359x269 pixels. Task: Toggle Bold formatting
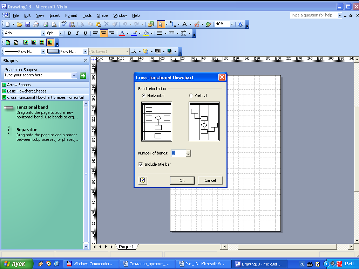[x=69, y=33]
